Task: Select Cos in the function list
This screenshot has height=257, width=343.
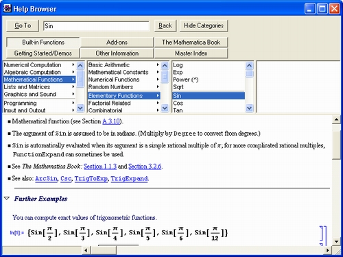Action: pos(209,103)
